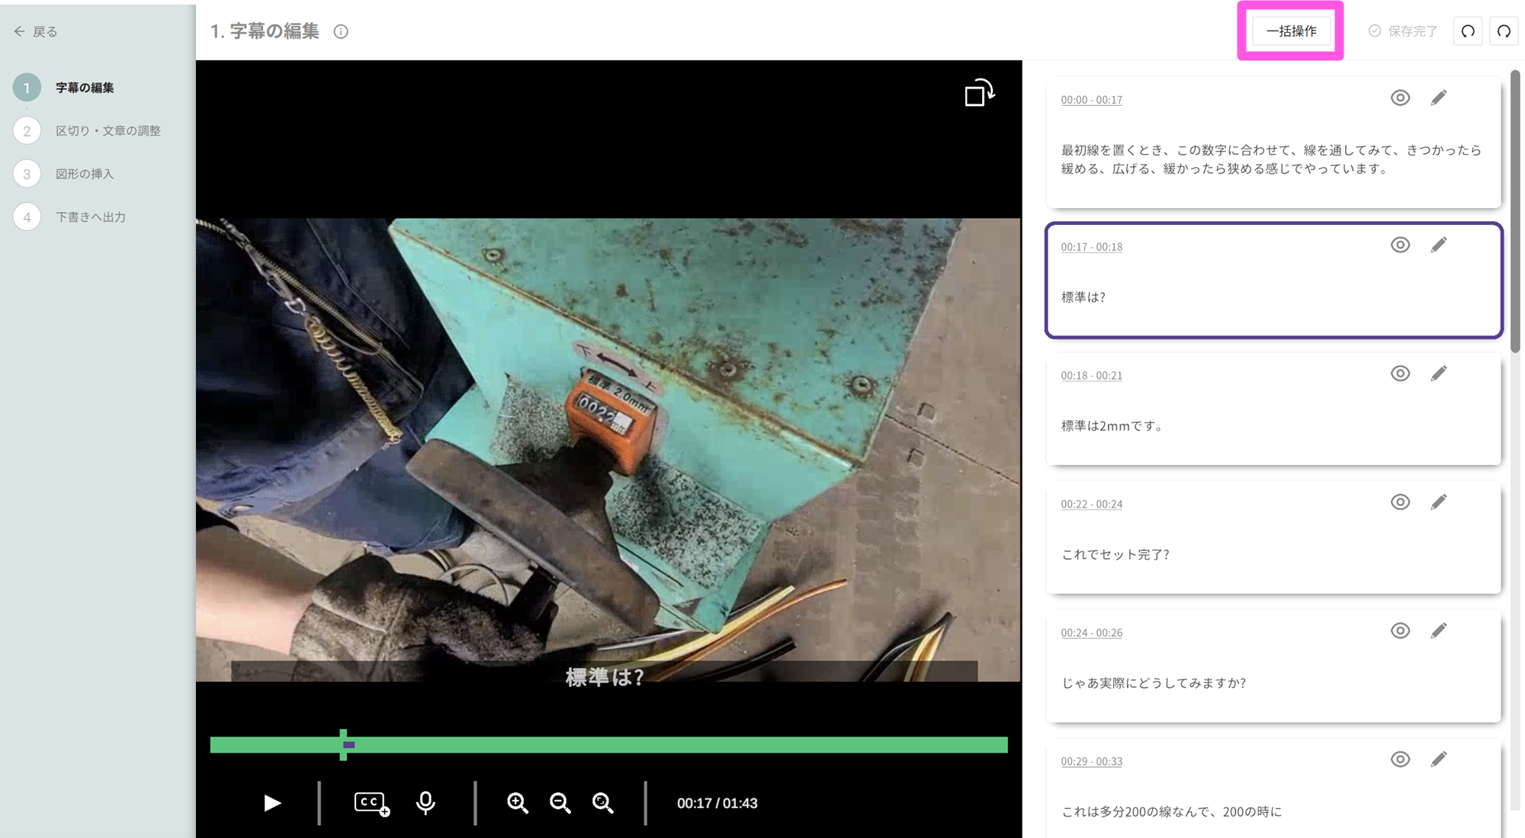Screen dimensions: 1525x838
Task: Zoom in the timeline
Action: 518,803
